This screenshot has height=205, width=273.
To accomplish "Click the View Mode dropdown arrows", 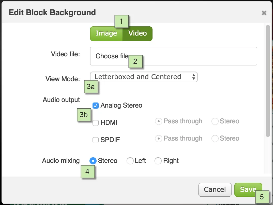I will click(193, 77).
